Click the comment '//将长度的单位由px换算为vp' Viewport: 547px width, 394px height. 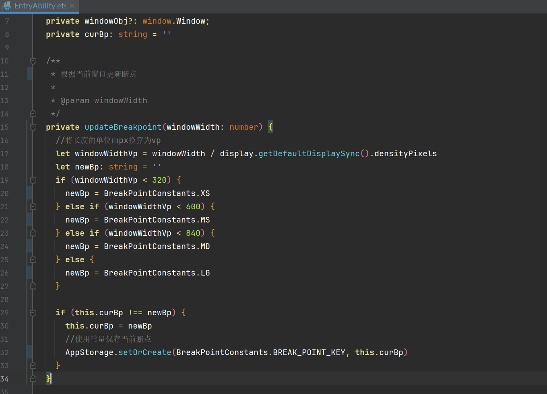108,141
